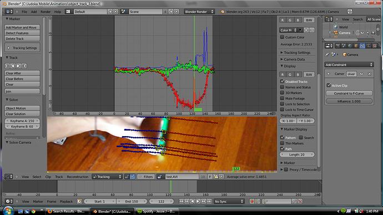Screen dimensions: 383x215
Task: Expand the left Tracking Settings panel
Action: 9,48
